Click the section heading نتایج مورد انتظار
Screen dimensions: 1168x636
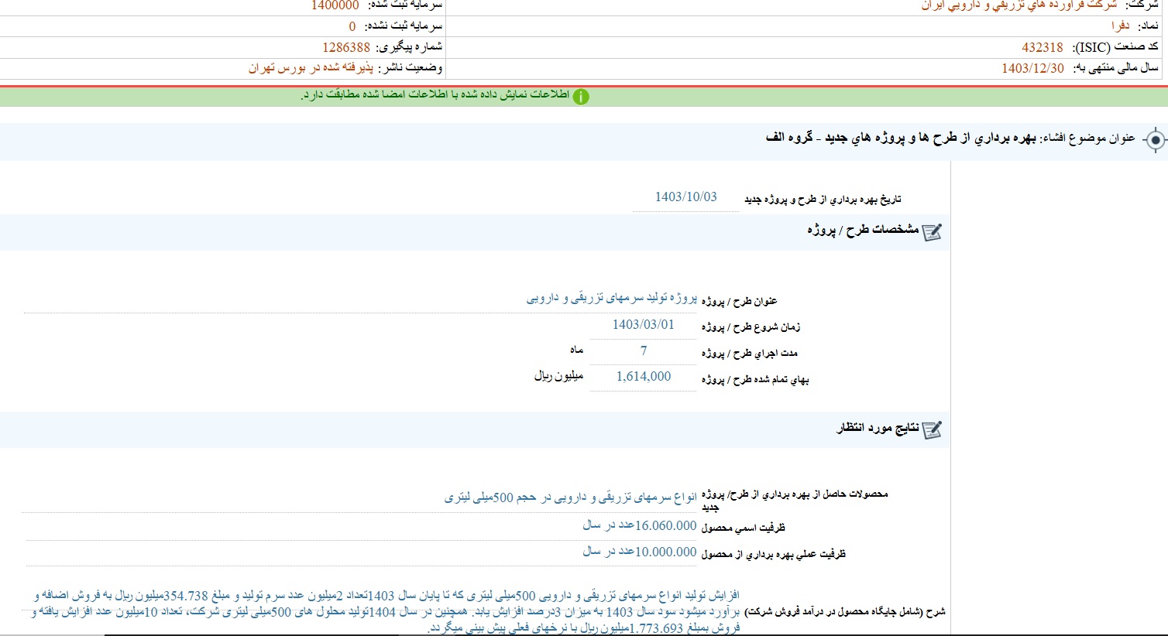coord(878,428)
